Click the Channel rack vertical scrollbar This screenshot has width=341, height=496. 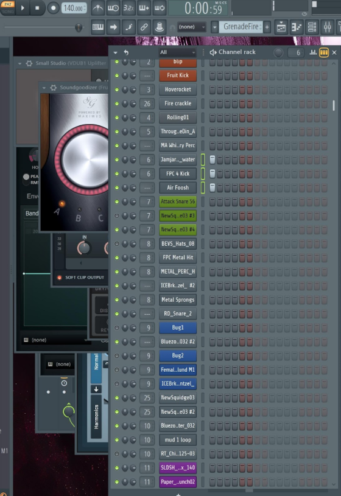click(334, 105)
